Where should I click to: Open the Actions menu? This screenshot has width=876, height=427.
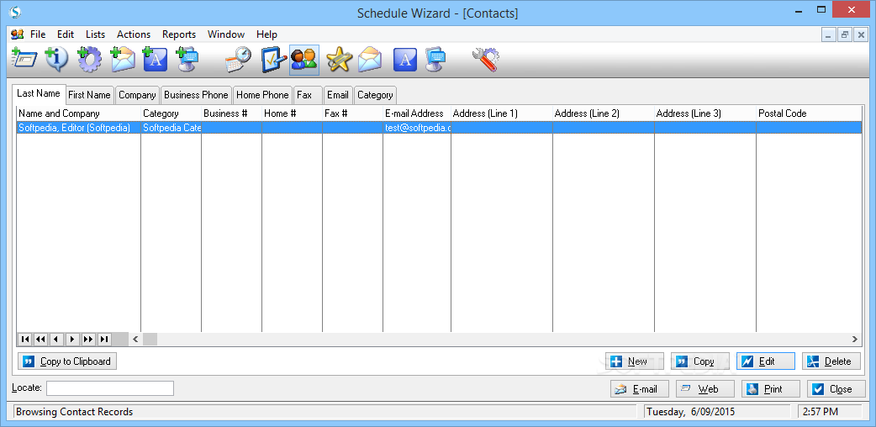point(134,34)
